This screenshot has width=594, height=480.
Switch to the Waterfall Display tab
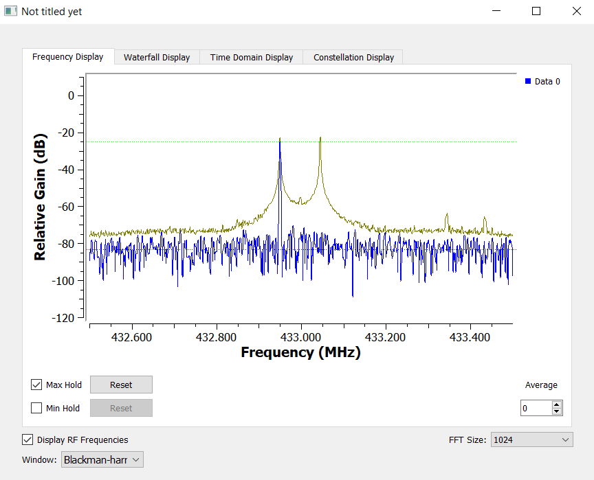pos(156,58)
